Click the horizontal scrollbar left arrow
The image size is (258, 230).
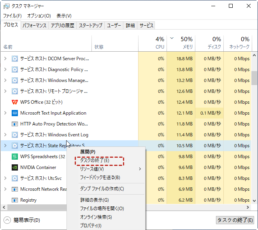[x=4, y=207]
